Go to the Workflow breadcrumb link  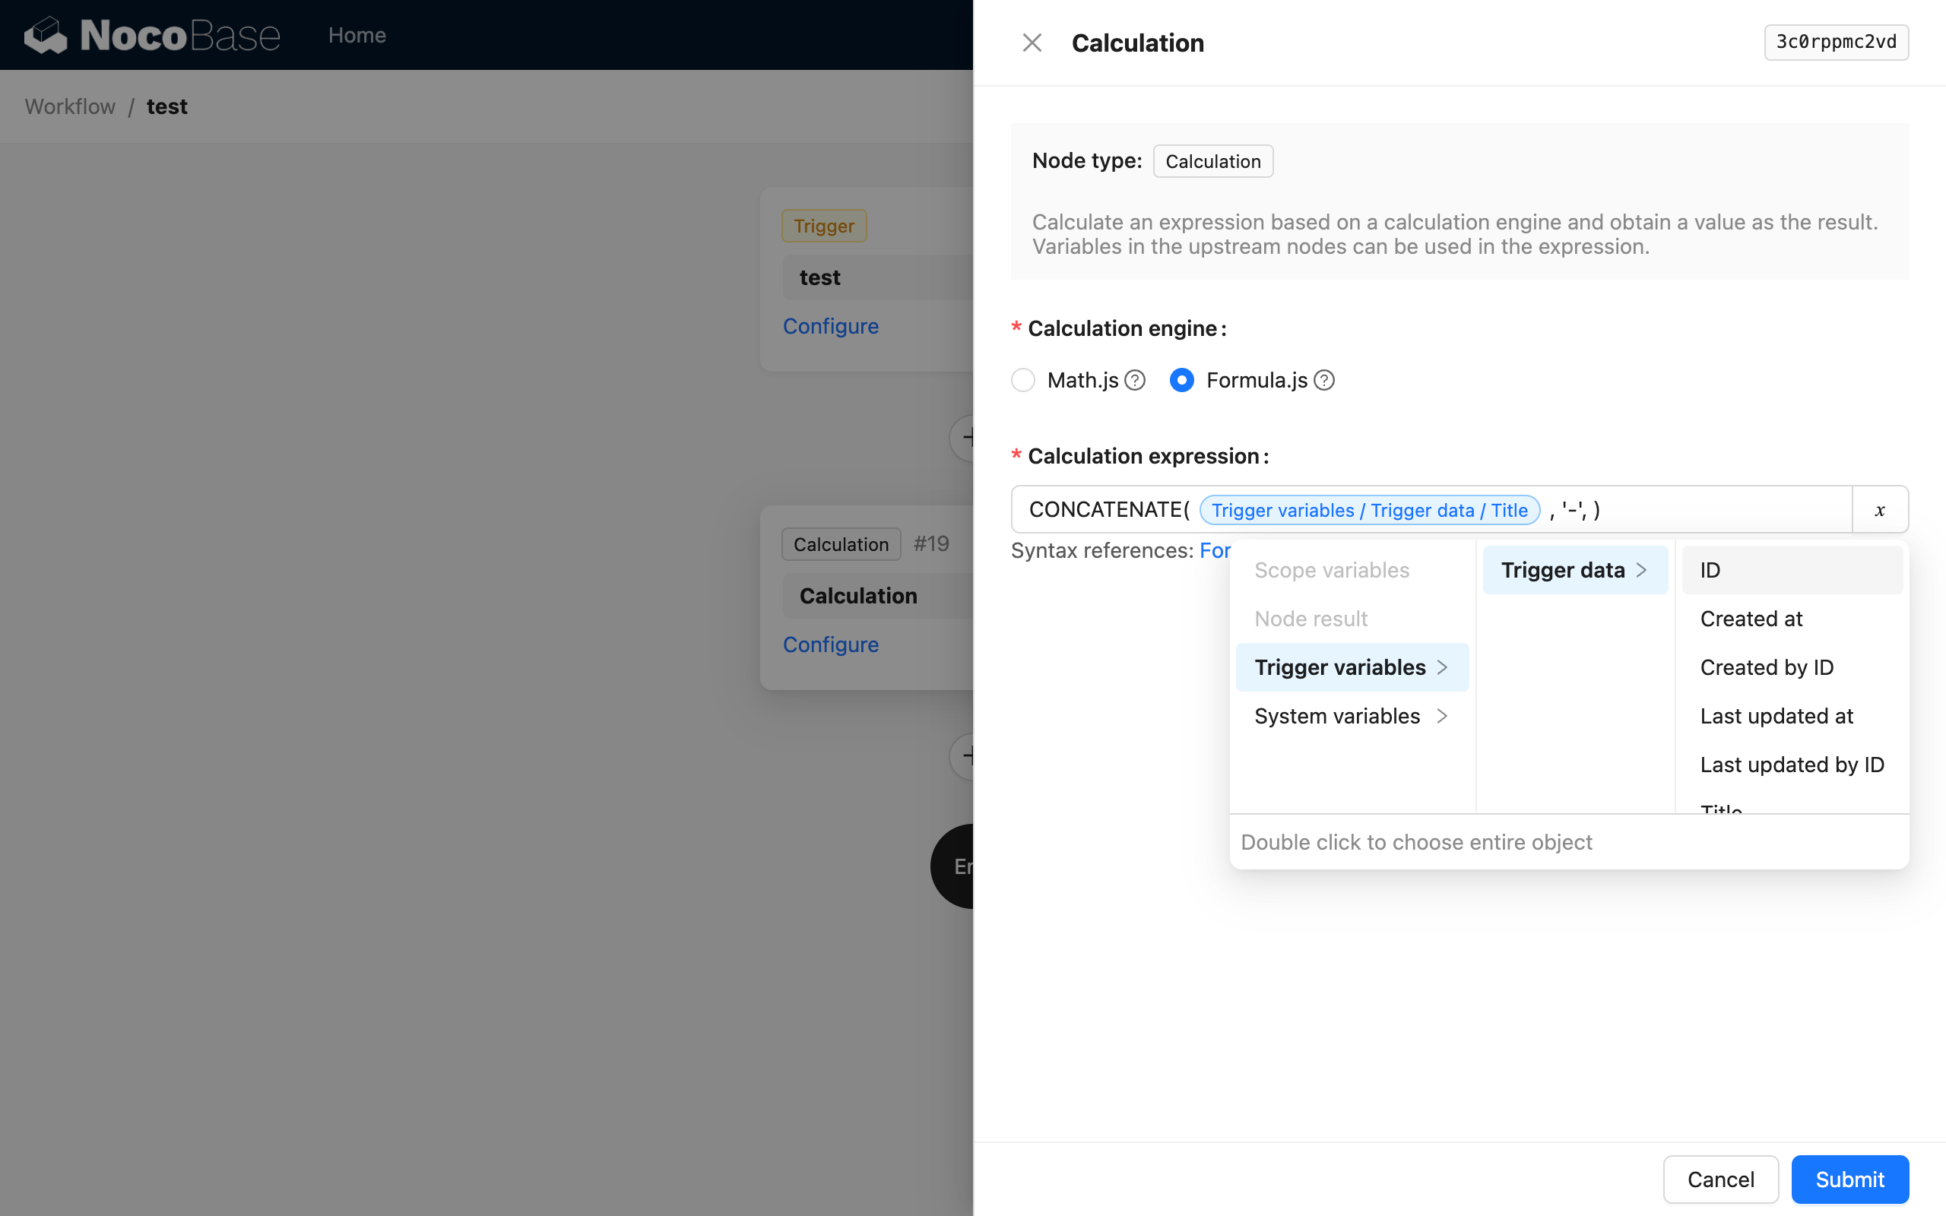[69, 106]
